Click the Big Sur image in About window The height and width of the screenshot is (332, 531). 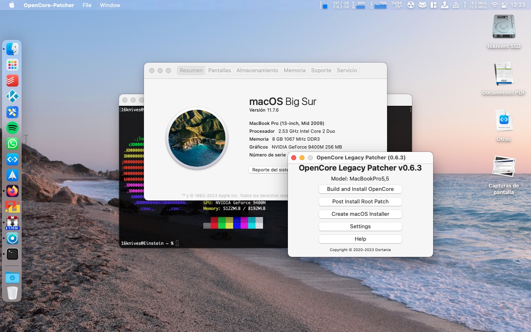197,138
